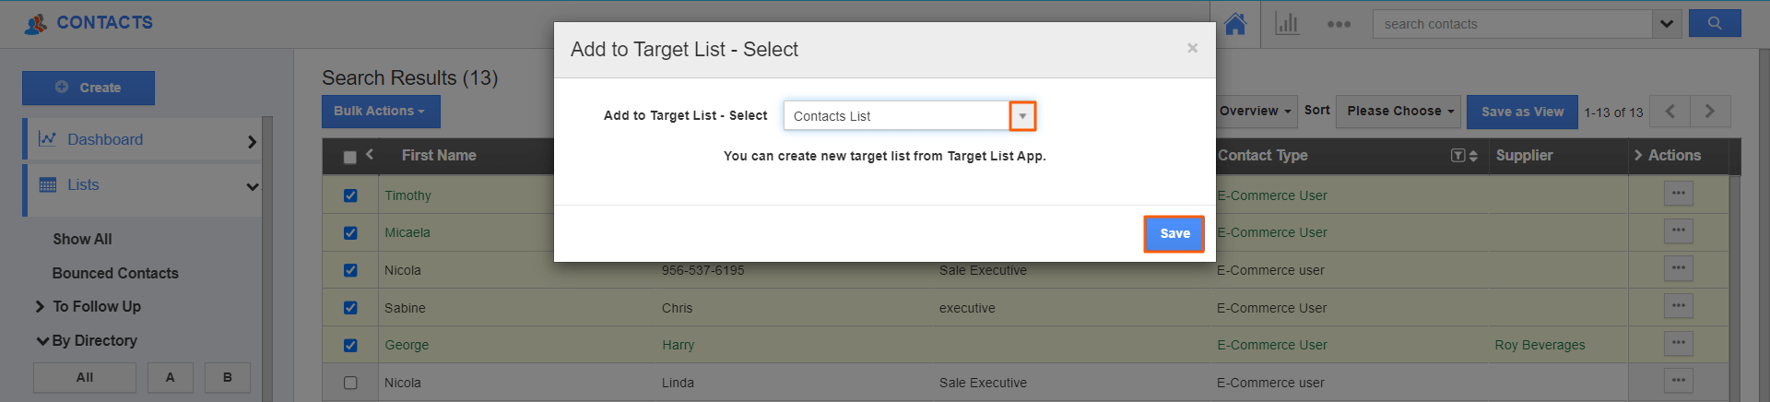The width and height of the screenshot is (1770, 402).
Task: Click the home icon in top bar
Action: click(x=1235, y=24)
